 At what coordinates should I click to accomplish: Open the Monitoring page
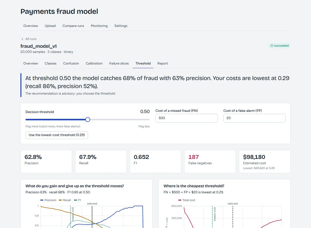(99, 26)
